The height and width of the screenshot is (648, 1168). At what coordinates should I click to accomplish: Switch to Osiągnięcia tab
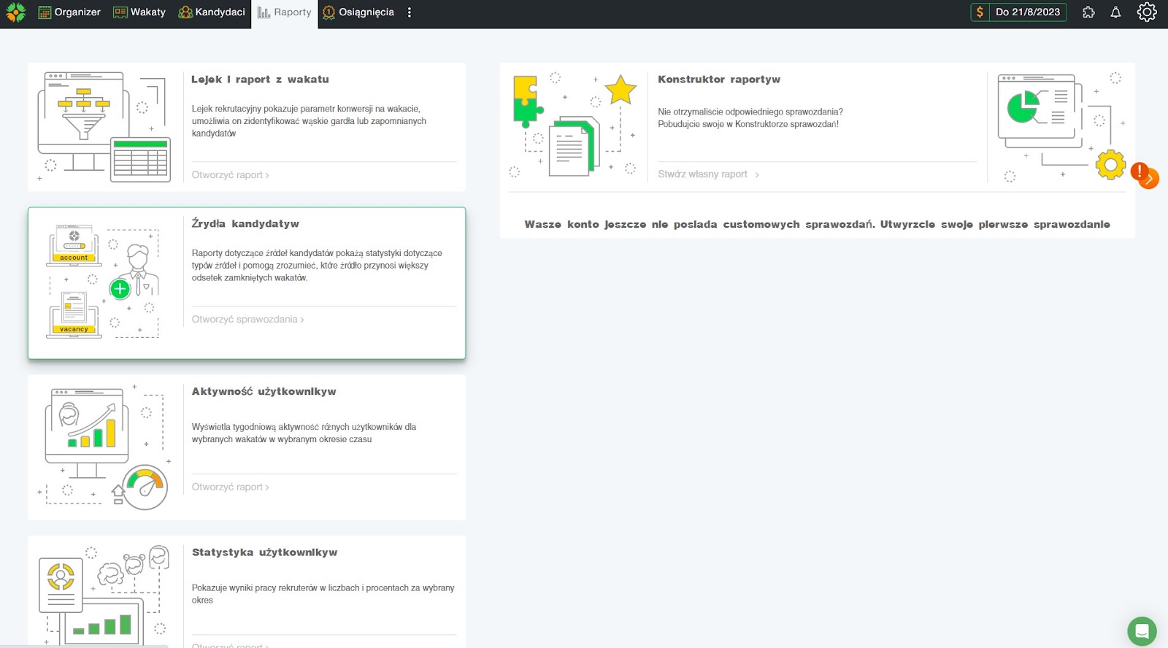(358, 12)
